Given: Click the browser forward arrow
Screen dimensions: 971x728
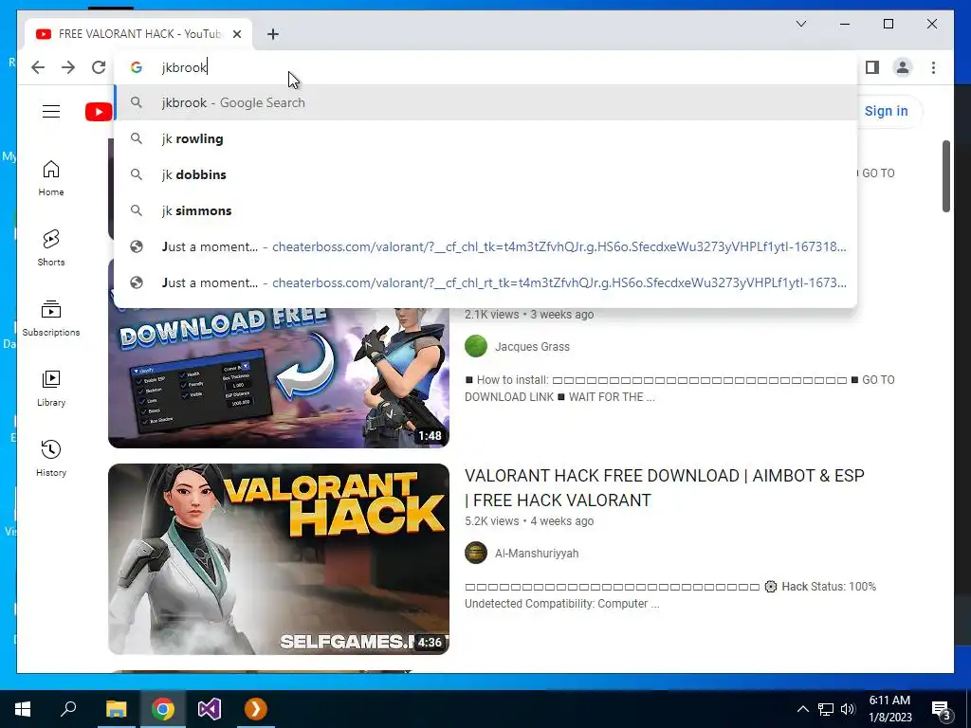Looking at the screenshot, I should 68,67.
